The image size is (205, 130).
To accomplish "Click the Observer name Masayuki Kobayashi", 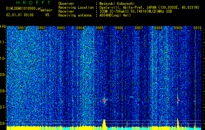I will [117, 4].
